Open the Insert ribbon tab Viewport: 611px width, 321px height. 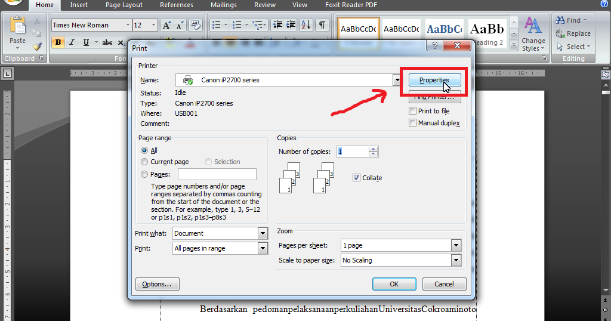click(79, 5)
